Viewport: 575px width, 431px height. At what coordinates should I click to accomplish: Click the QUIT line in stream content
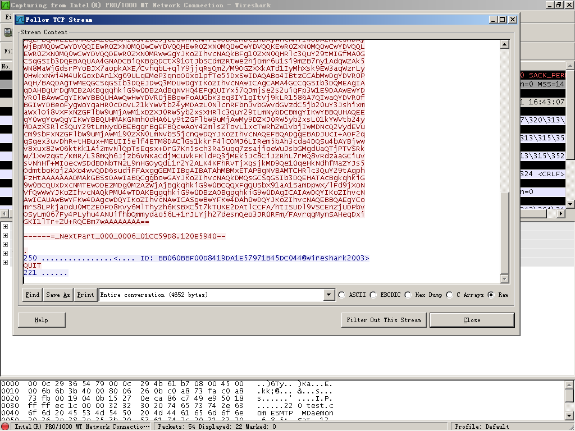32,265
